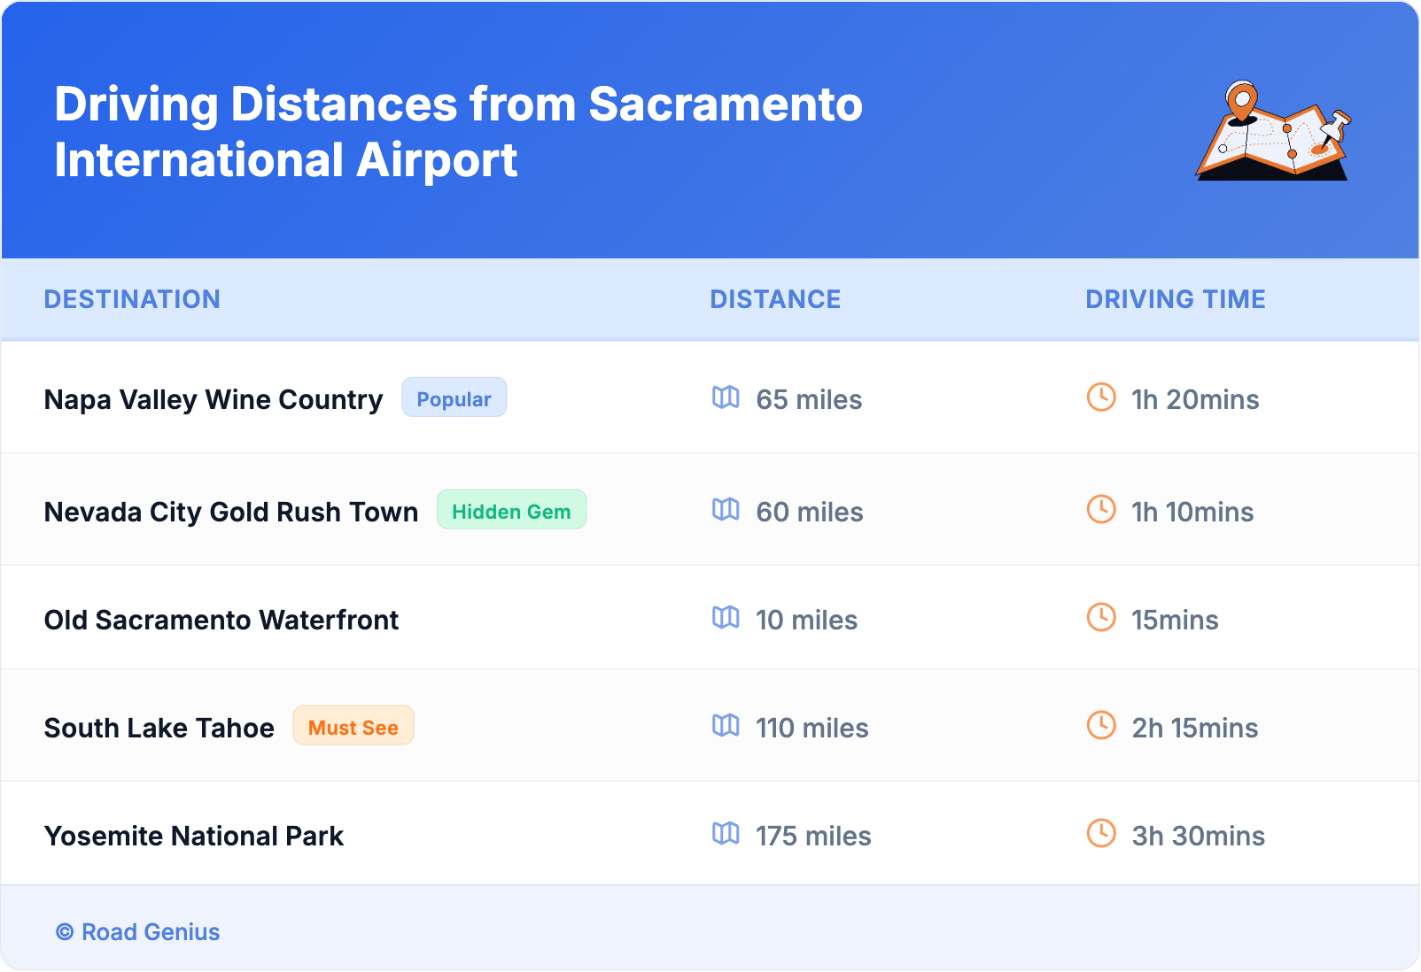Click the Driving Time column header
Image resolution: width=1421 pixels, height=972 pixels.
(x=1175, y=299)
